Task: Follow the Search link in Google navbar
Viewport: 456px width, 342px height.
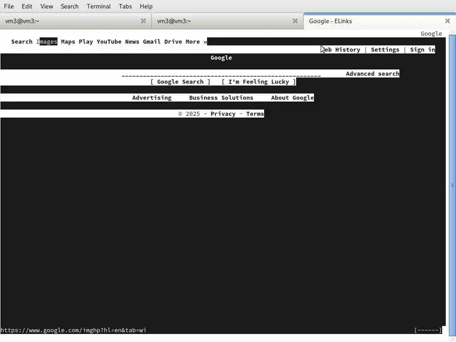Action: click(x=22, y=41)
